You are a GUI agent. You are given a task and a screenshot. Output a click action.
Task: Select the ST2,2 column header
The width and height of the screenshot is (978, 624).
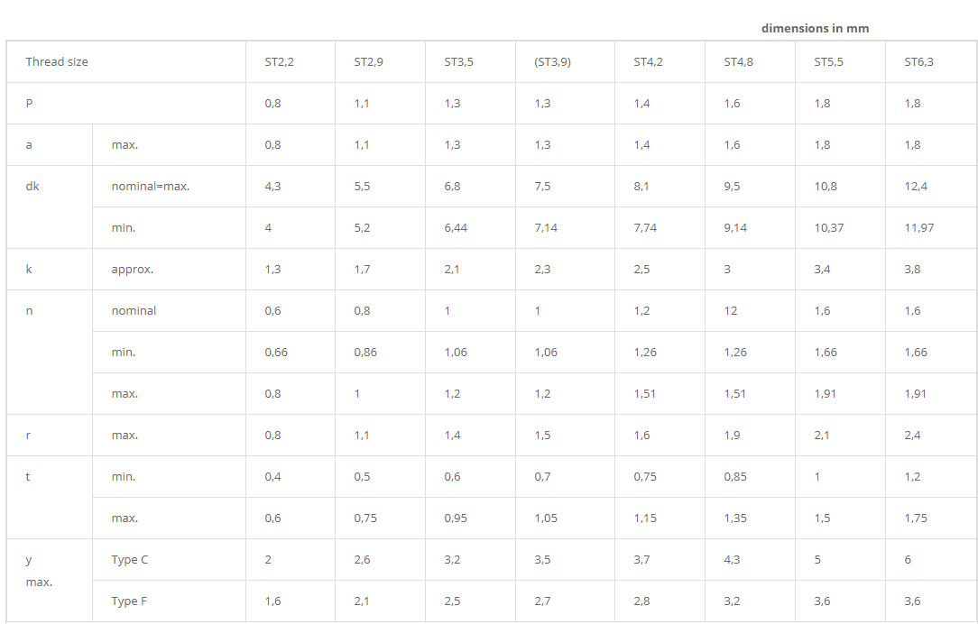click(x=279, y=62)
